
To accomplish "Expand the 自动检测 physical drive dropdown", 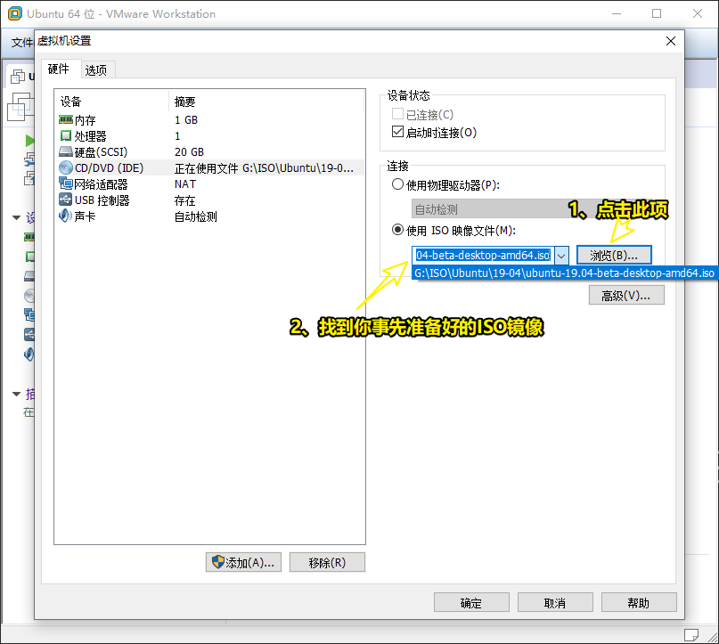I will [535, 209].
